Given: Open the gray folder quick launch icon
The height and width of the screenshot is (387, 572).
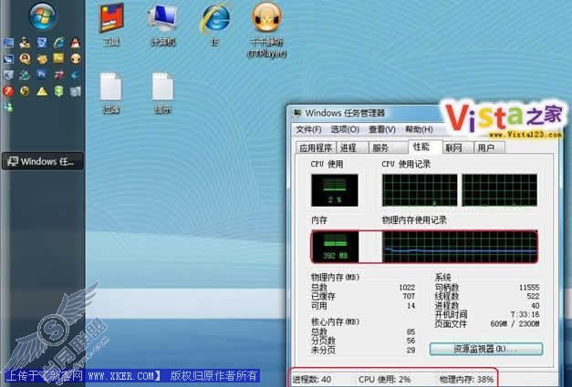Looking at the screenshot, I should [x=75, y=91].
